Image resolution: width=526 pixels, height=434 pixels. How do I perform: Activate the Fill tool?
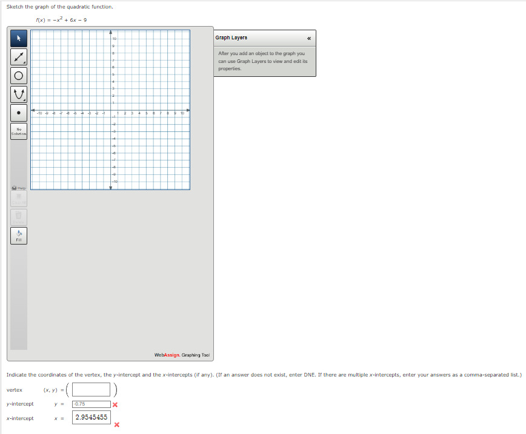tap(18, 235)
